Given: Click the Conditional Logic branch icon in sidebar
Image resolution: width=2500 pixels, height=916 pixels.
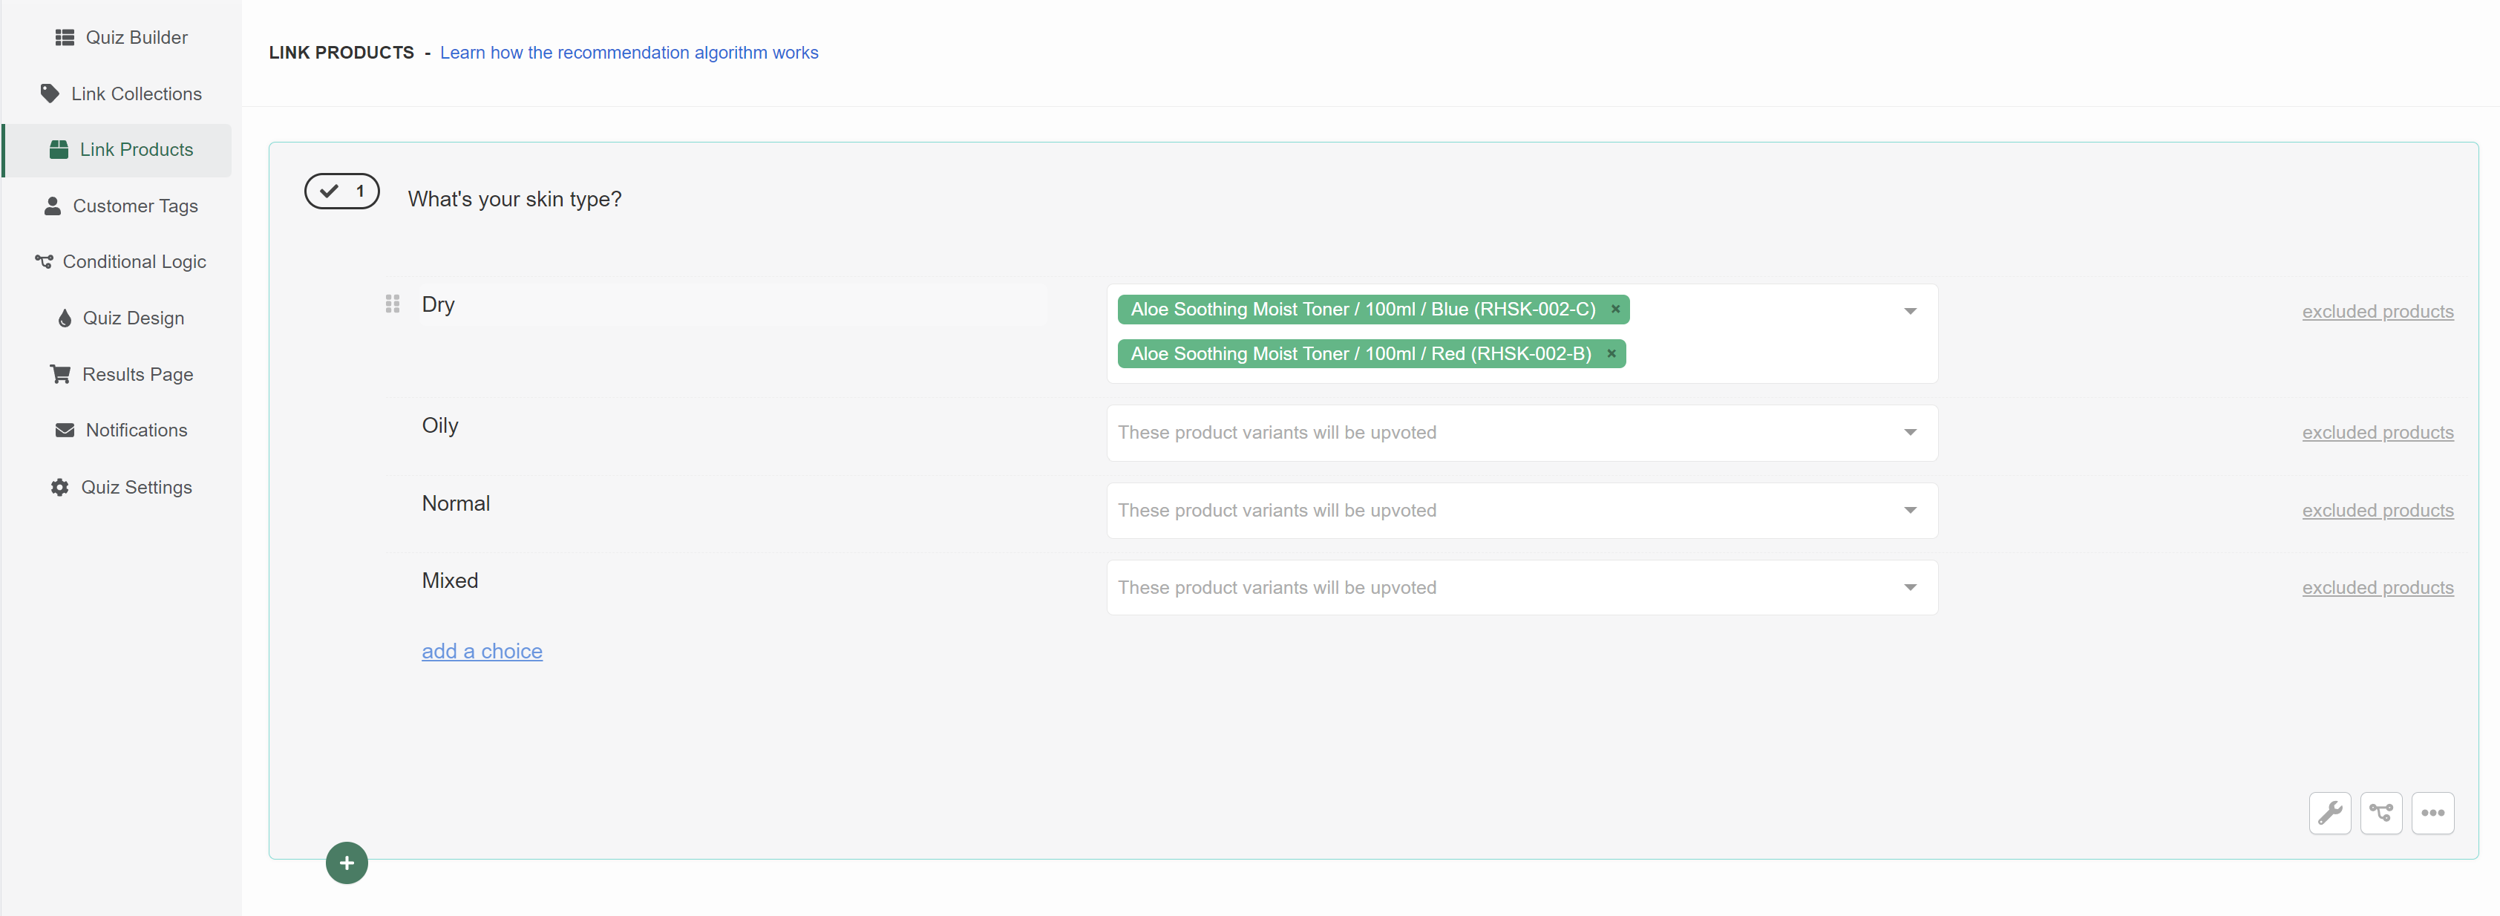Looking at the screenshot, I should pos(44,261).
